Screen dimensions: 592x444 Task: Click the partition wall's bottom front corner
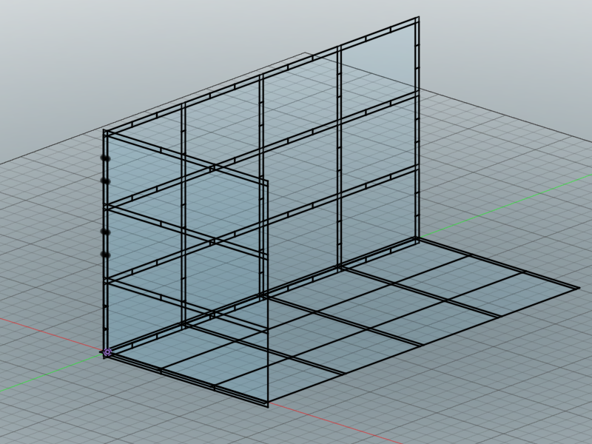(x=268, y=405)
